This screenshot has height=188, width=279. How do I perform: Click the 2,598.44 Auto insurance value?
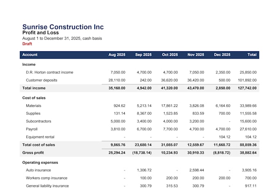(197, 170)
